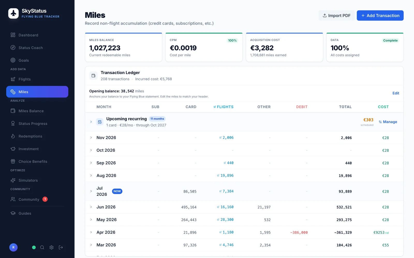Image resolution: width=414 pixels, height=258 pixels.
Task: Go to the Dashboard page
Action: tap(37, 35)
